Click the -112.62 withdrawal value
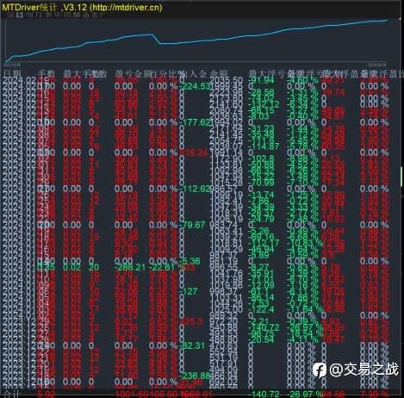 pyautogui.click(x=196, y=189)
